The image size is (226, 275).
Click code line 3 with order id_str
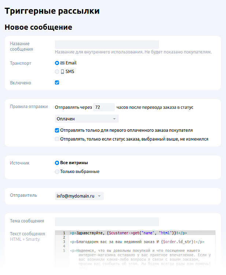point(137,242)
